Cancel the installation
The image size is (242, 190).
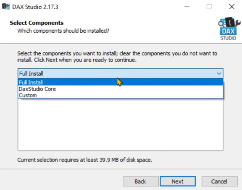coord(219,181)
